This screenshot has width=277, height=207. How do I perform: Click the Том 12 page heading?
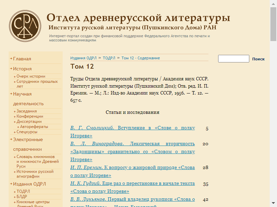[x=82, y=66]
